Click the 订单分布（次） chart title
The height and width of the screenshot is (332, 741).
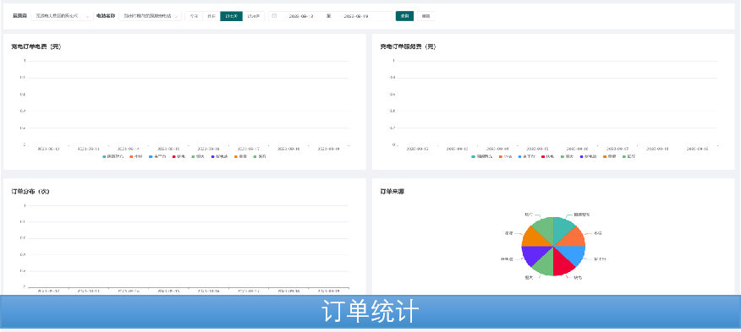(30, 192)
